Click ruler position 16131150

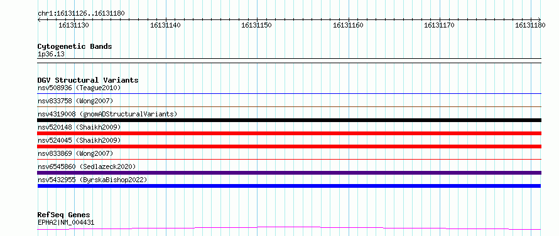coord(257,25)
